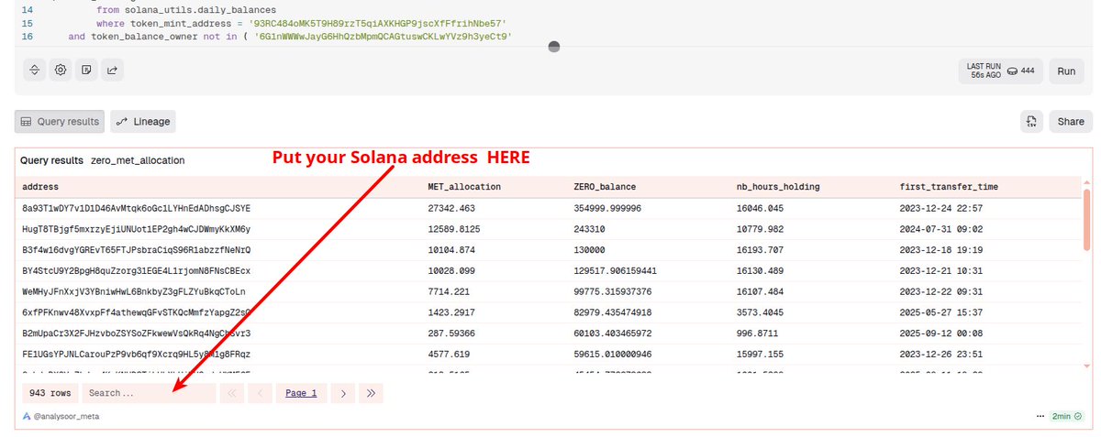Sort by the MET_allocation column header

point(464,187)
